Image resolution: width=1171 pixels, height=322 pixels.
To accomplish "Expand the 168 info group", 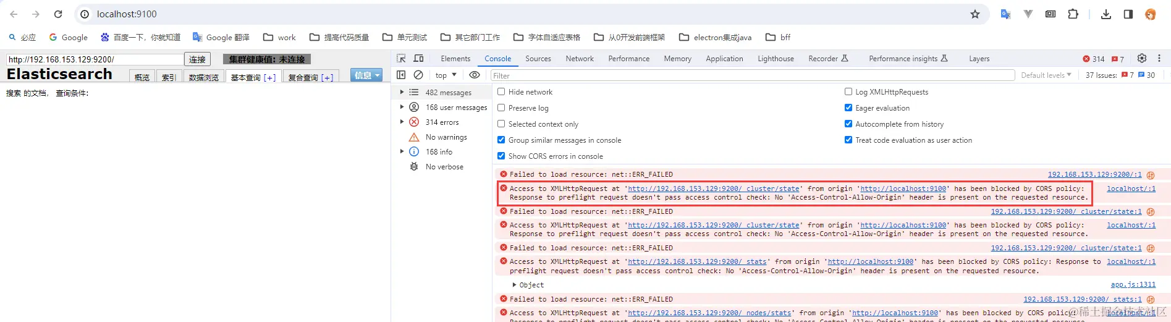I will click(402, 151).
